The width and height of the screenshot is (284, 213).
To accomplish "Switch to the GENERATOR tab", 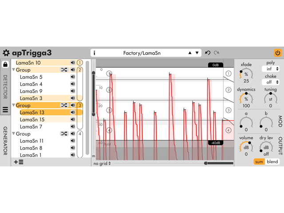I will point(5,141).
